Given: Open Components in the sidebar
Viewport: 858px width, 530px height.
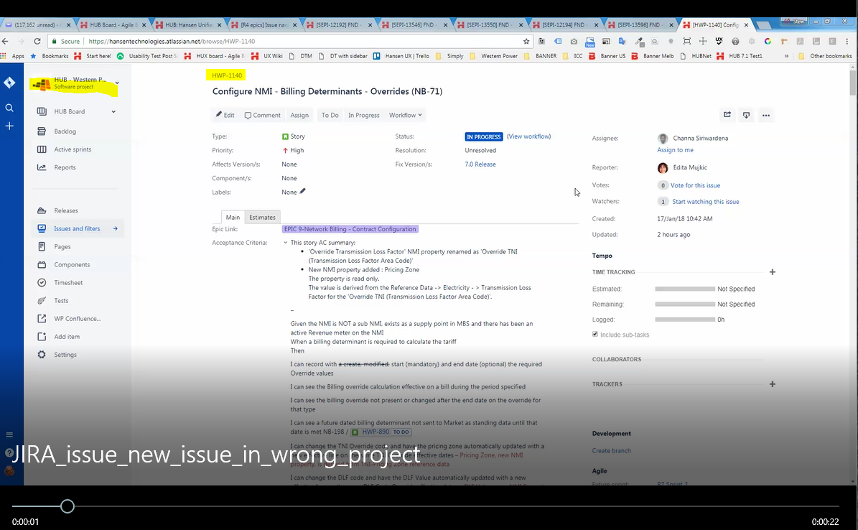Looking at the screenshot, I should (72, 265).
